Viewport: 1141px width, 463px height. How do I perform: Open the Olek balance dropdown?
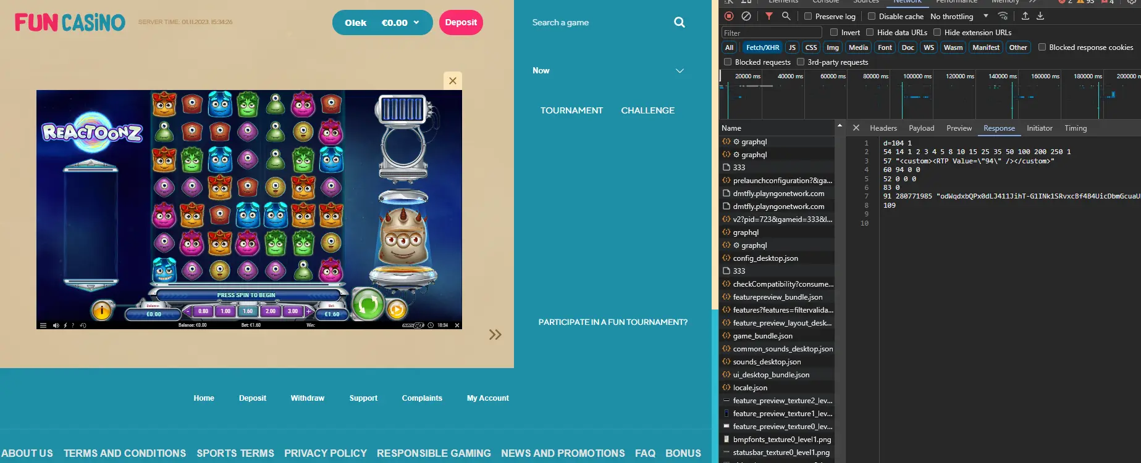382,23
